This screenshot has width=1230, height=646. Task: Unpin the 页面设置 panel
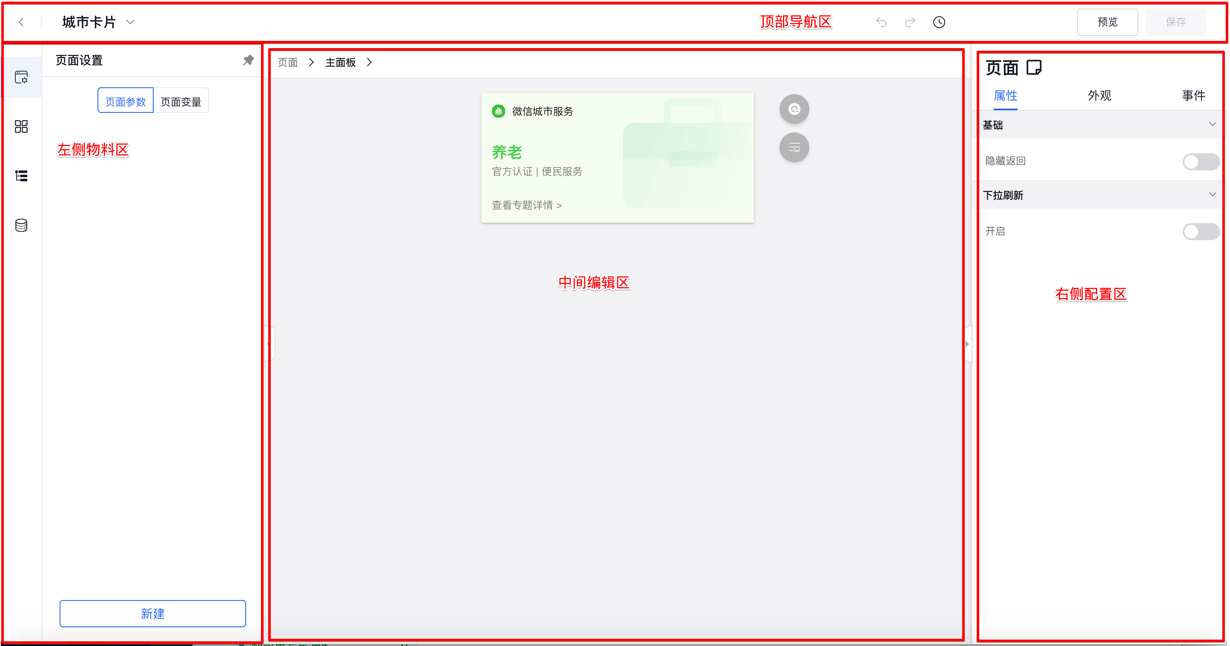(x=248, y=60)
